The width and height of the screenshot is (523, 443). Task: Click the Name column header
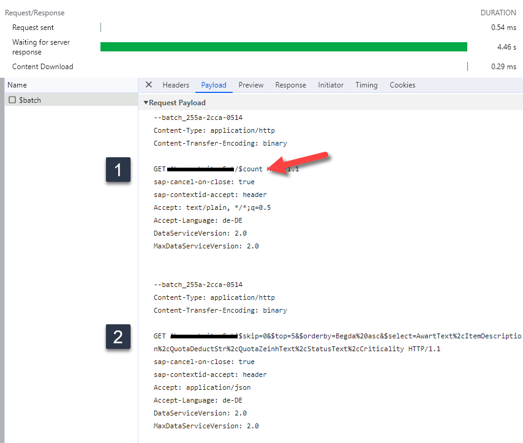[x=17, y=84]
